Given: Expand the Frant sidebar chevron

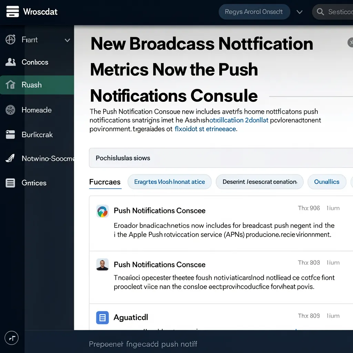Looking at the screenshot, I should pos(67,40).
